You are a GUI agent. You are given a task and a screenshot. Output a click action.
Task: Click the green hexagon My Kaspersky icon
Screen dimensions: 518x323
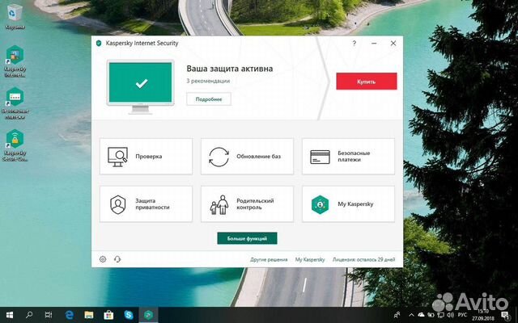click(320, 204)
